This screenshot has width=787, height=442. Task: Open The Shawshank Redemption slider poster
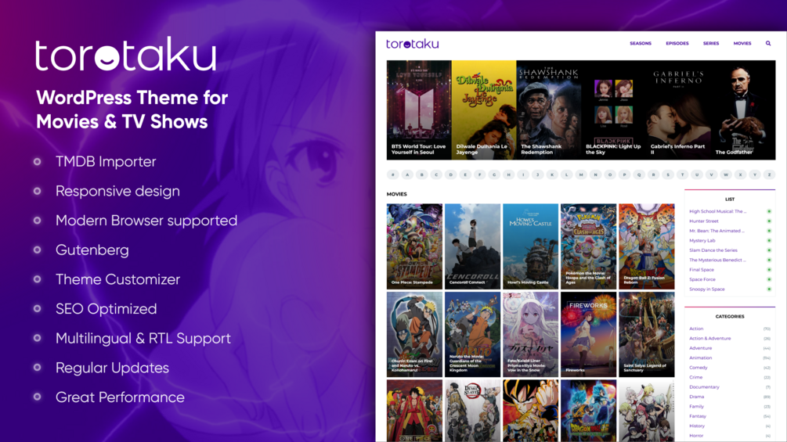(x=549, y=110)
